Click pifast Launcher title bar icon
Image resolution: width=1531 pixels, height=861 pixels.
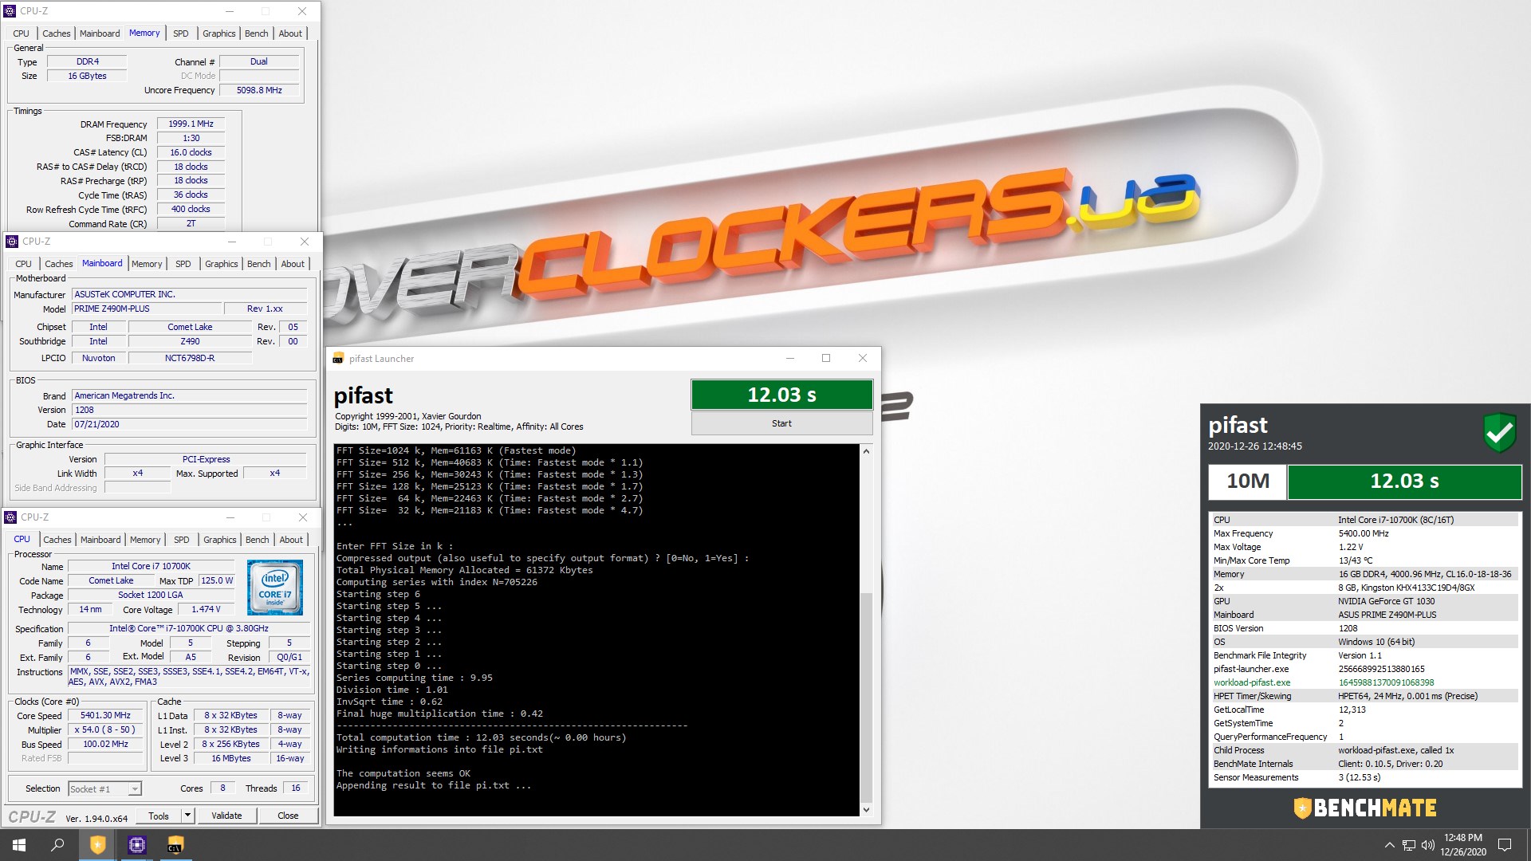[338, 359]
